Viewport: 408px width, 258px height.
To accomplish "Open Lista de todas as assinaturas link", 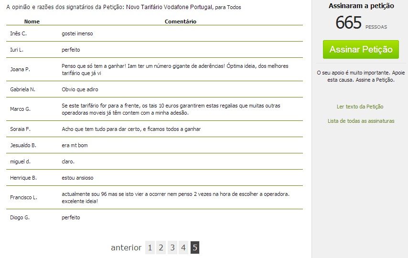I will (x=361, y=121).
